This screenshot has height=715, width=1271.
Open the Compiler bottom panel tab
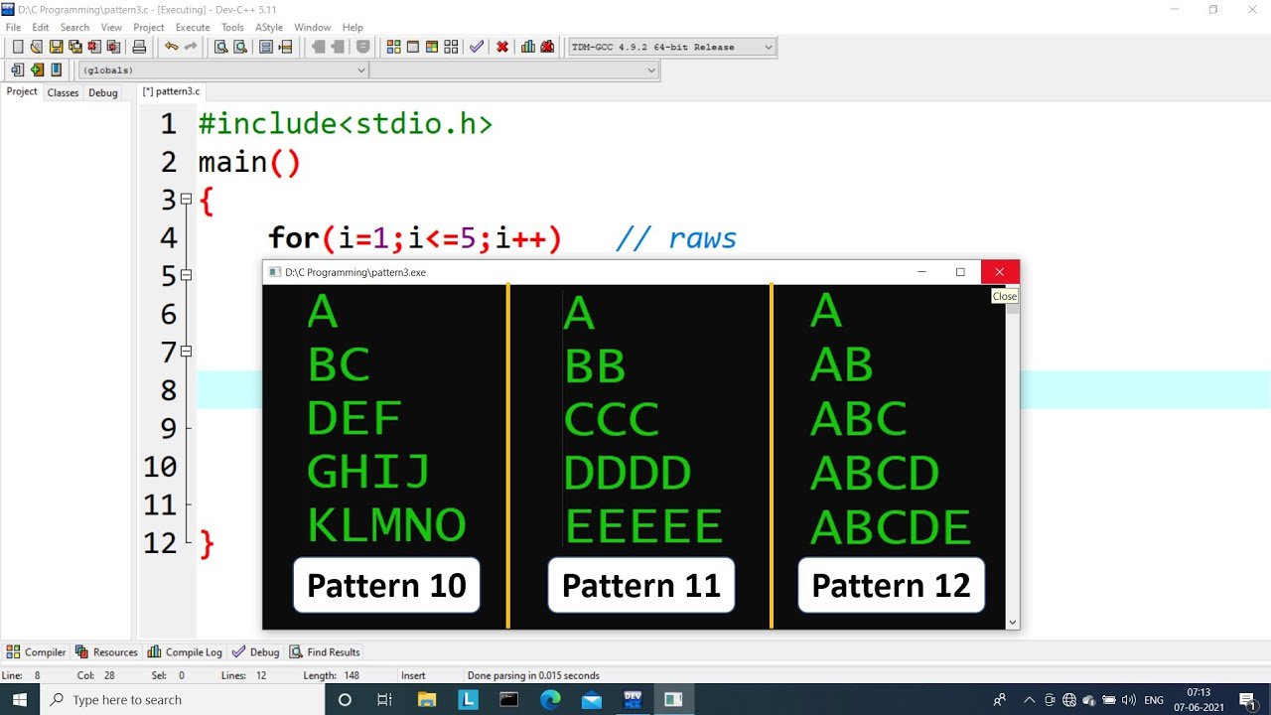pyautogui.click(x=37, y=652)
